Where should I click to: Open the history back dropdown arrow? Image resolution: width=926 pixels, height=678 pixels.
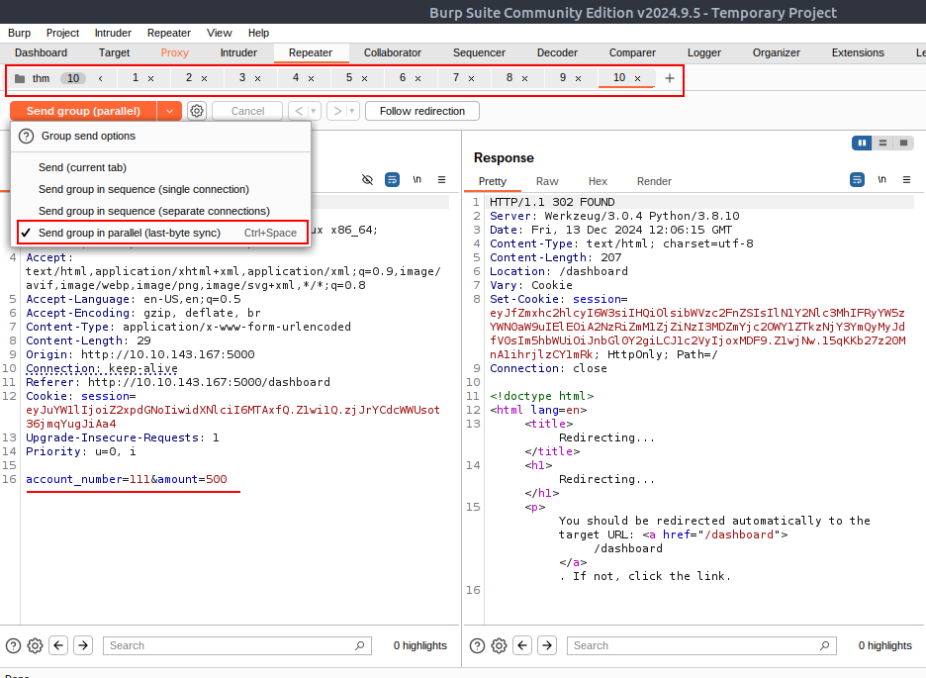coord(313,111)
